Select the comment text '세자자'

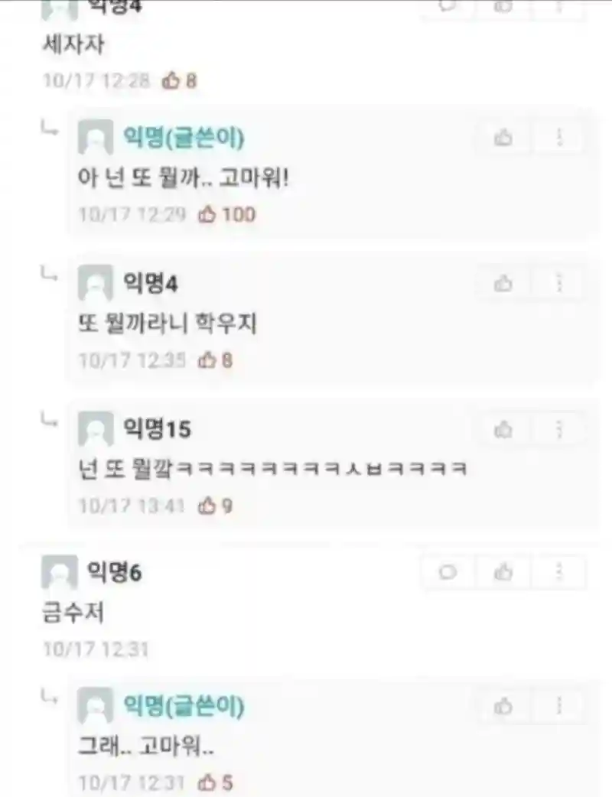73,44
